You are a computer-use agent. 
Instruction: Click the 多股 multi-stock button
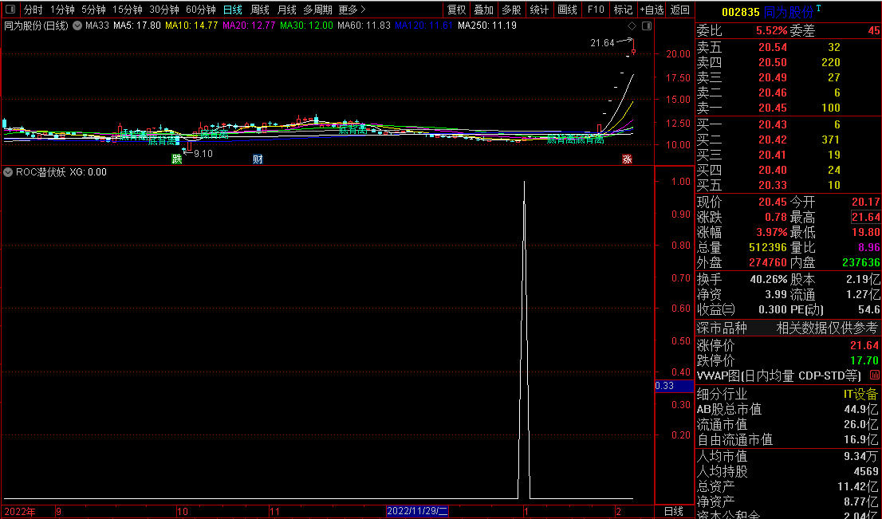tap(511, 10)
